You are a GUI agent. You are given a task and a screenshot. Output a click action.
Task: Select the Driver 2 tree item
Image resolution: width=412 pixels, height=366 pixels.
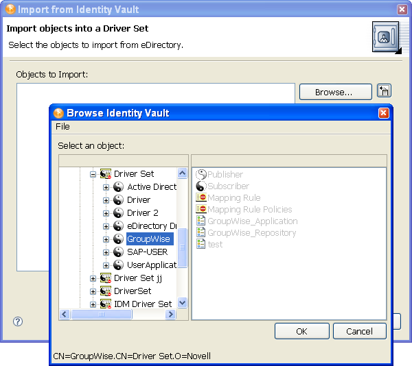coord(143,213)
